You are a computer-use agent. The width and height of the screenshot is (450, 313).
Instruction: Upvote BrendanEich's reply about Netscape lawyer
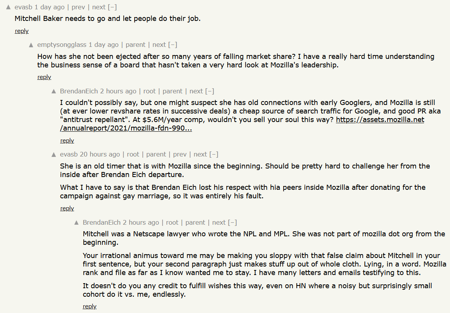[x=77, y=223]
